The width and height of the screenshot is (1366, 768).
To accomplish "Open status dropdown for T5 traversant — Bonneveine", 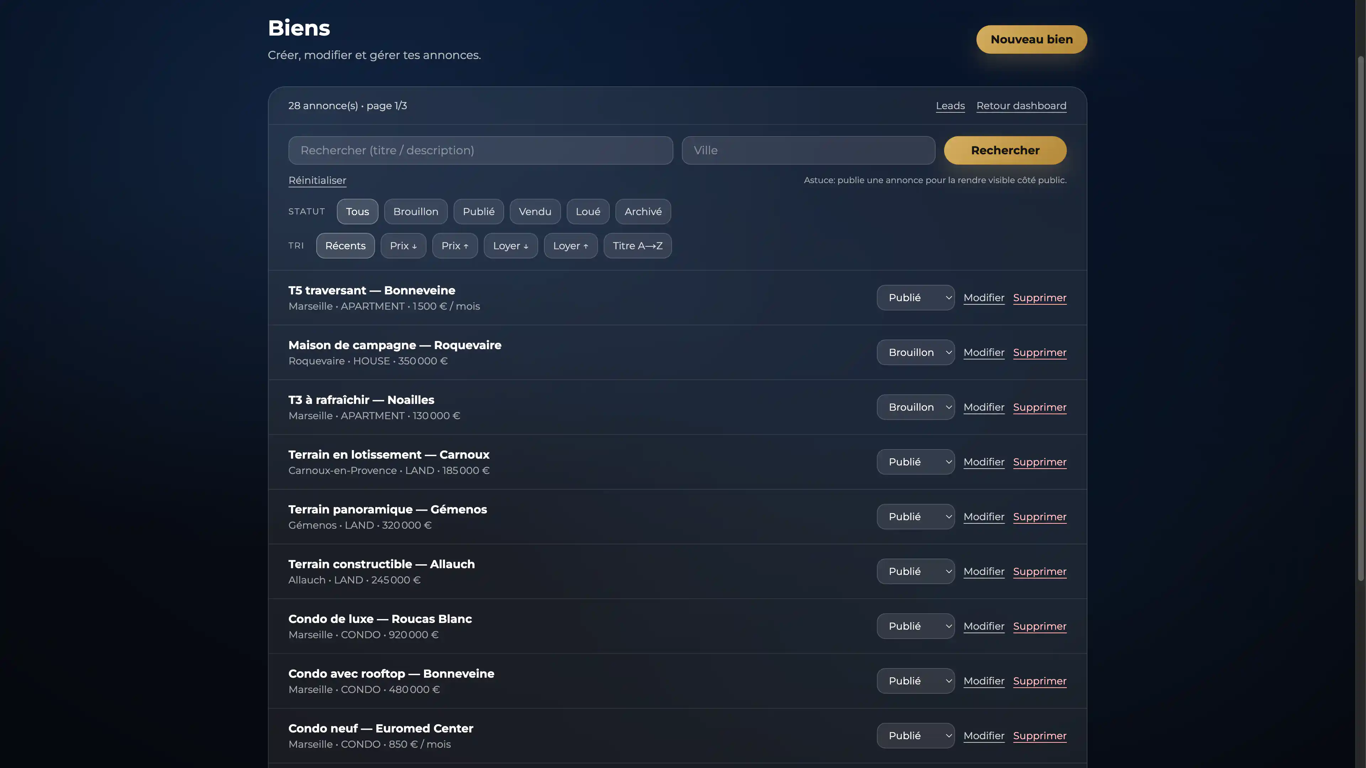I will 915,297.
